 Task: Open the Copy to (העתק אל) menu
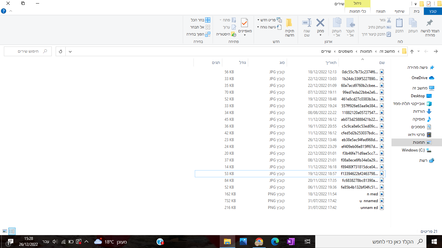pos(337,27)
